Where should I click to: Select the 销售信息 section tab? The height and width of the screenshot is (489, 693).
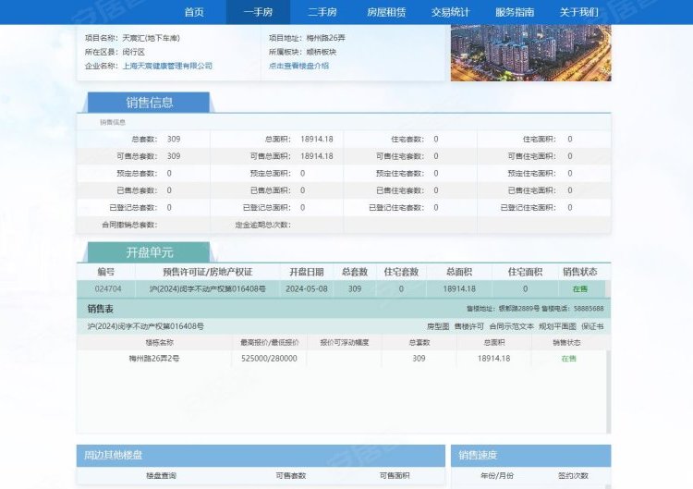tap(149, 103)
